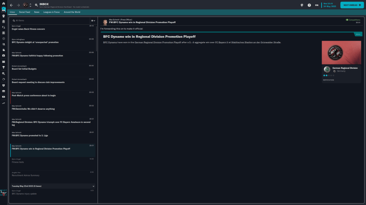Open the German Regional Division link
The image size is (366, 205).
pos(345,68)
